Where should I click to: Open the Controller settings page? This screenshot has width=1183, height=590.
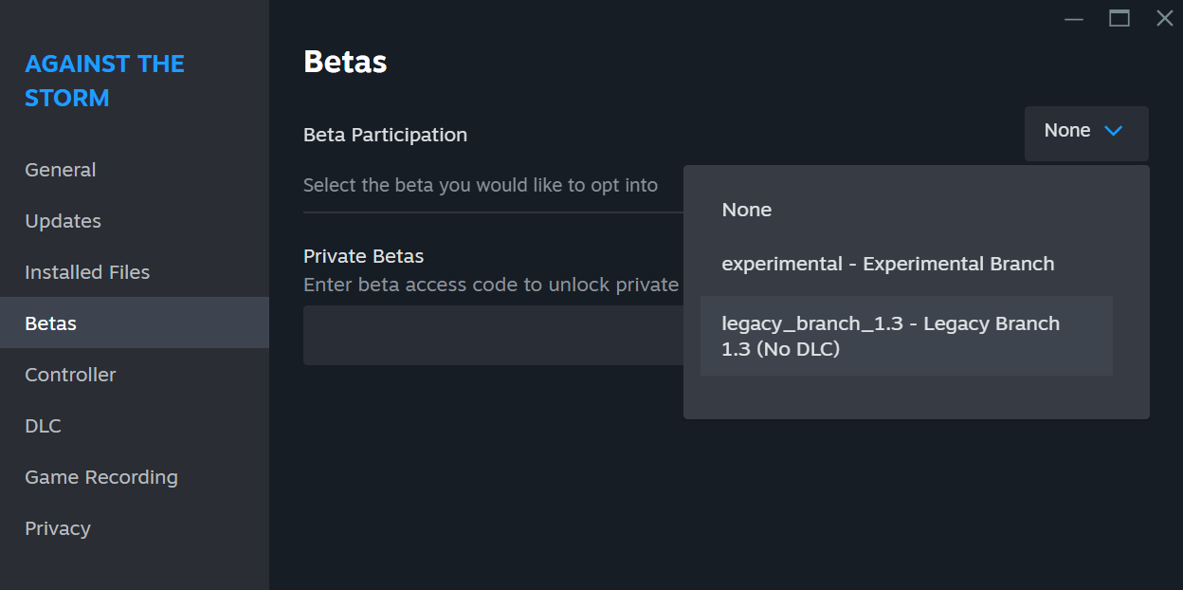tap(70, 375)
